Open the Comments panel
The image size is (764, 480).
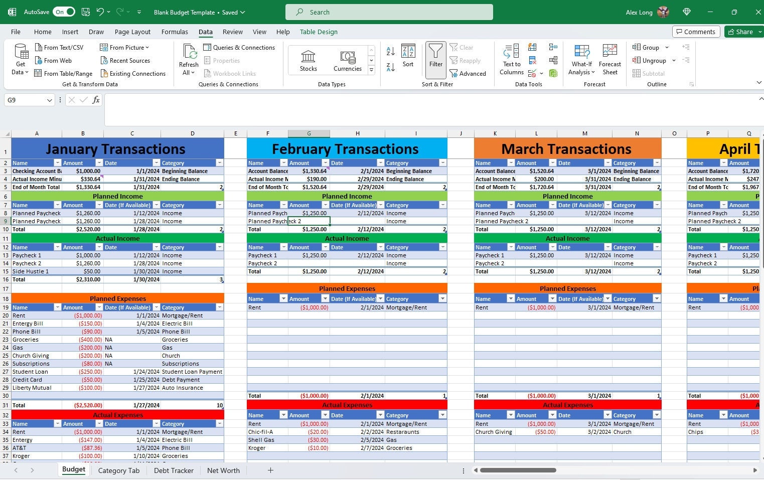(x=696, y=32)
